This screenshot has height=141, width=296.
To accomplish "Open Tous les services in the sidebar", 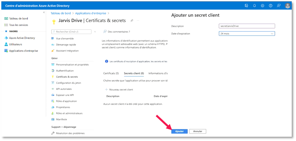I will pos(18,25).
